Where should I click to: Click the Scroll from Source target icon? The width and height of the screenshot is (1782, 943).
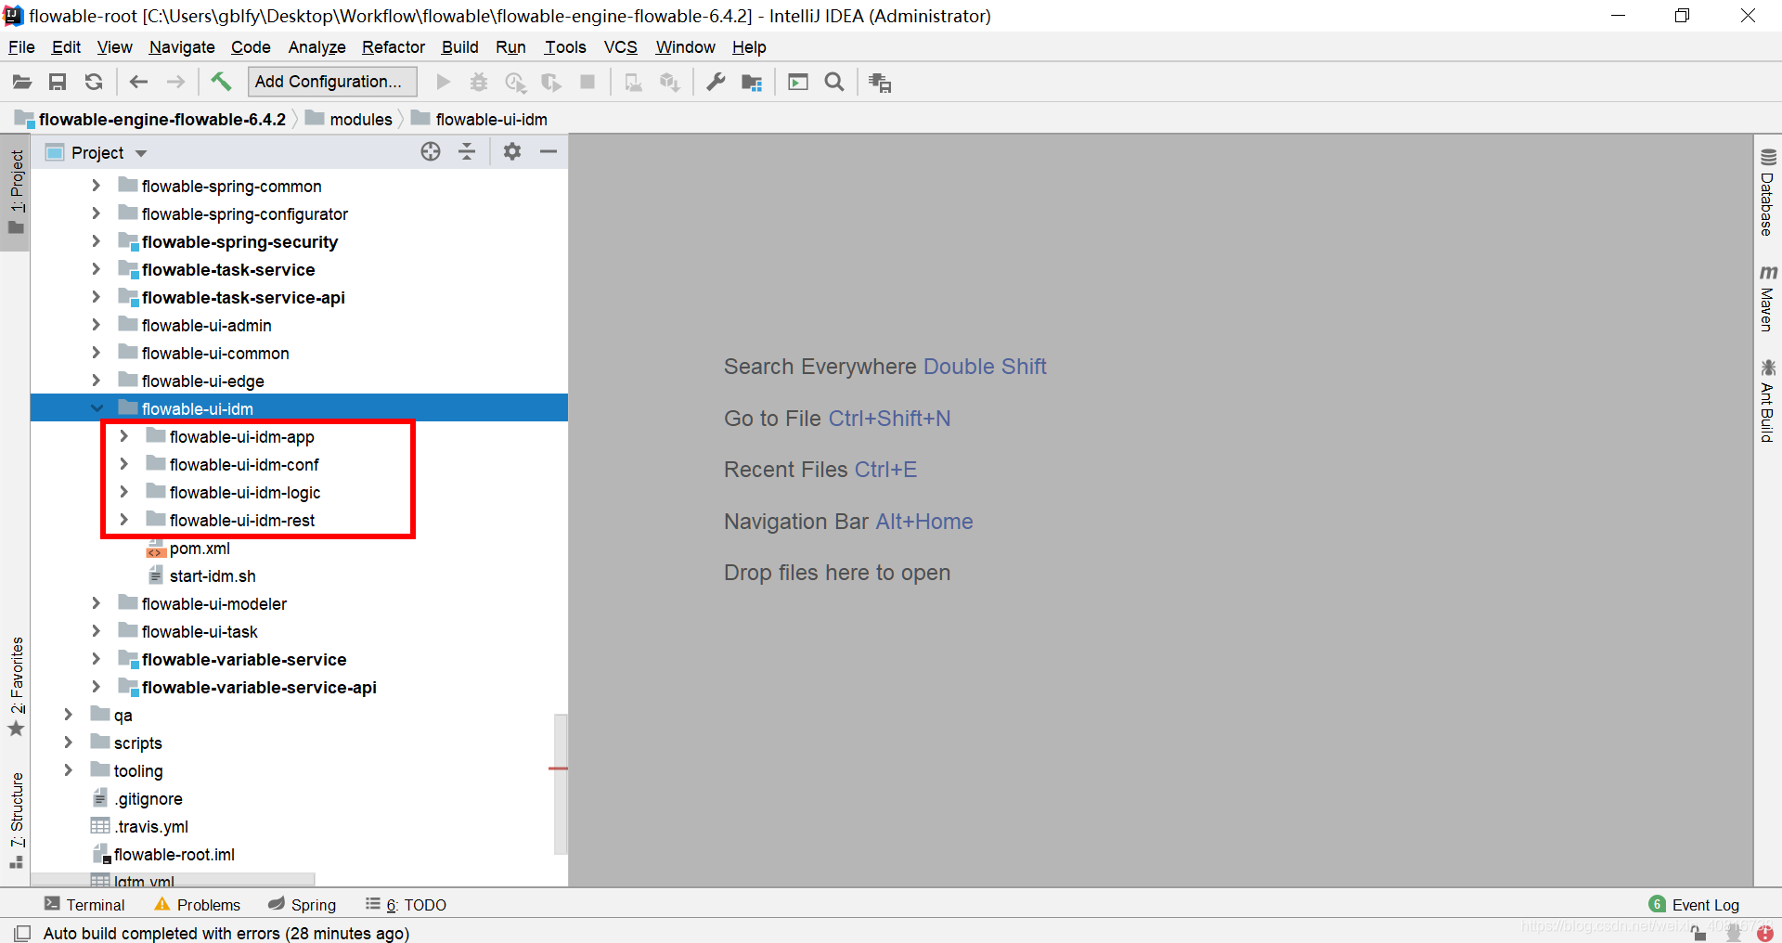pyautogui.click(x=431, y=152)
